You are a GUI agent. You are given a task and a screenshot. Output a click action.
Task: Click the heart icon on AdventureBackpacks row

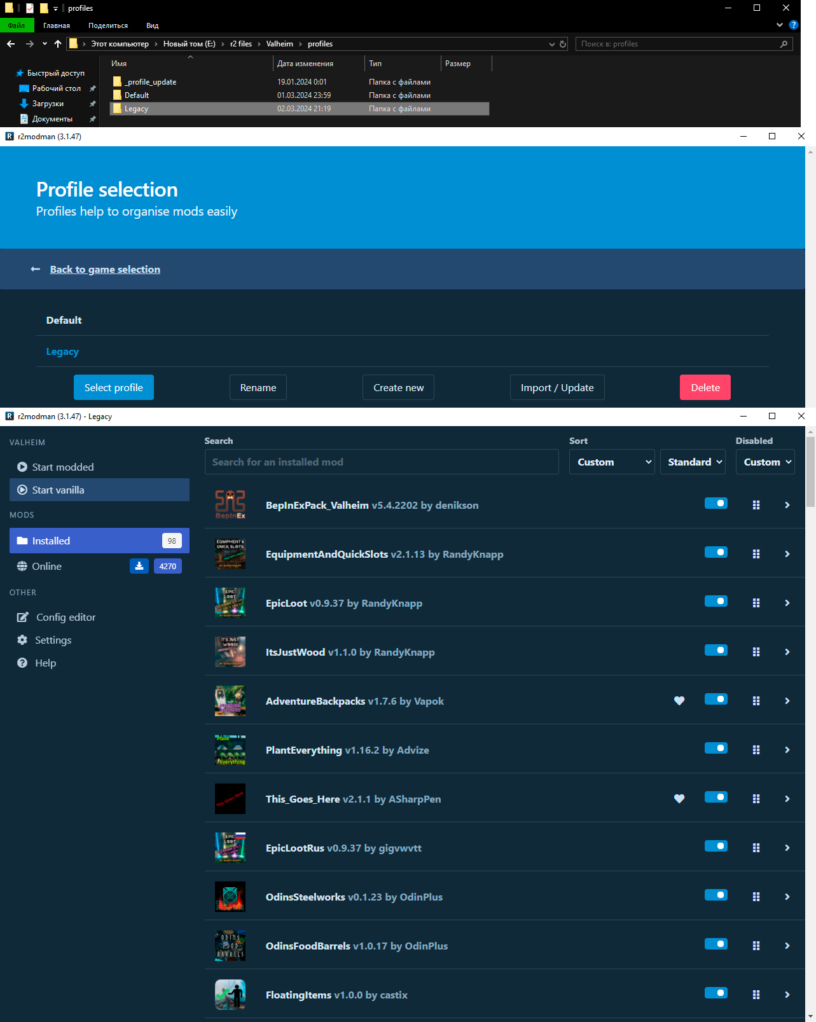[679, 701]
